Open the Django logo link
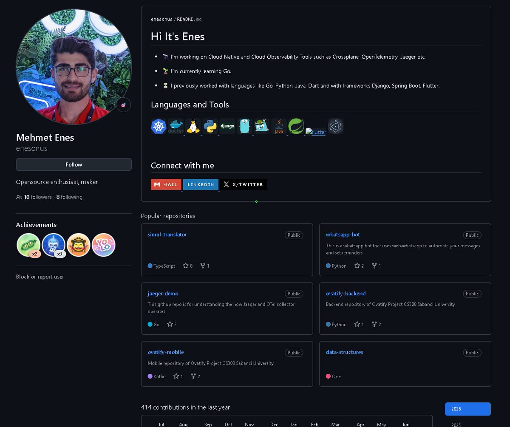This screenshot has height=427, width=510. tap(227, 126)
